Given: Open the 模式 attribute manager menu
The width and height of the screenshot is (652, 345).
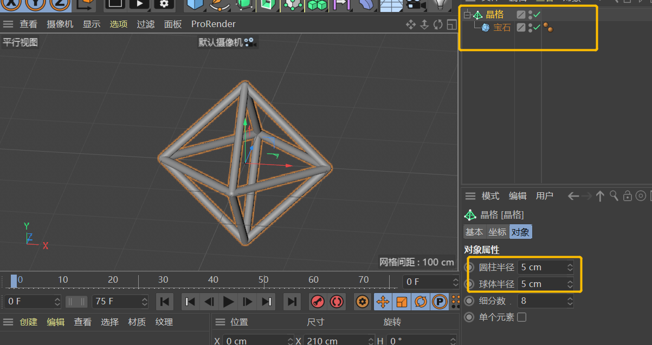Looking at the screenshot, I should [490, 196].
